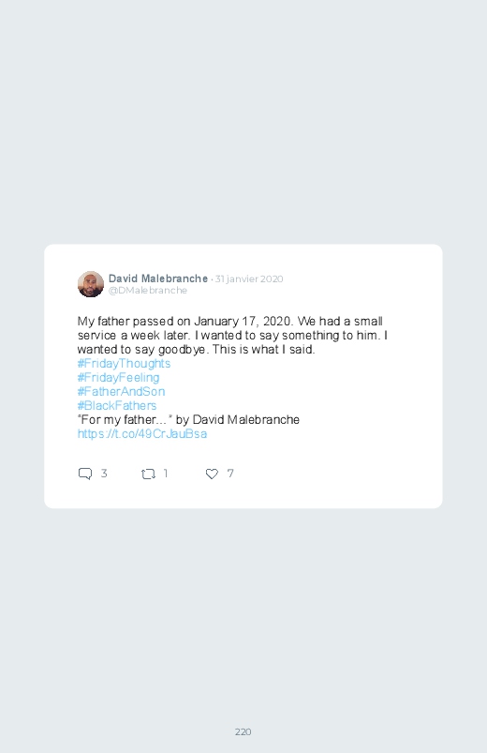Click the page number 220
Viewport: 487px width, 753px height.
pyautogui.click(x=243, y=731)
